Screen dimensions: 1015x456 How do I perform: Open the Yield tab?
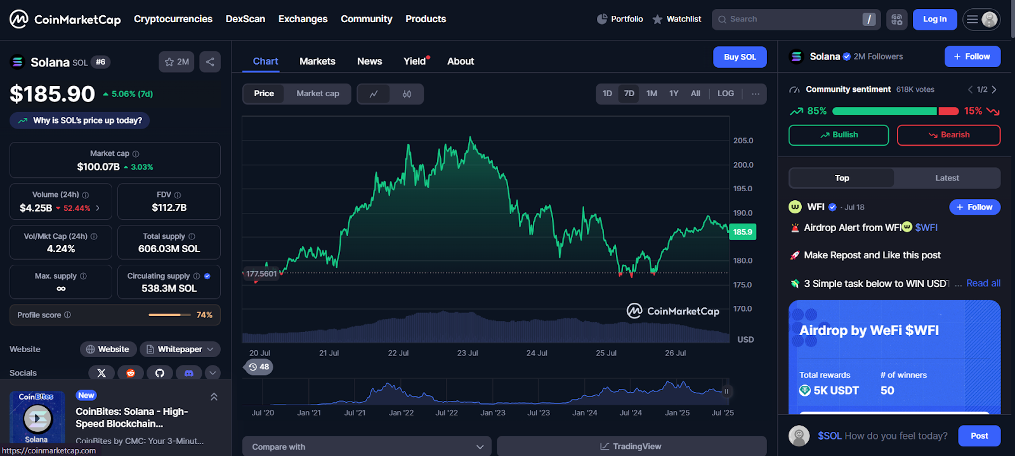pos(416,61)
